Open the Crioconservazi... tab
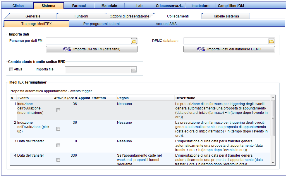 pyautogui.click(x=170, y=6)
